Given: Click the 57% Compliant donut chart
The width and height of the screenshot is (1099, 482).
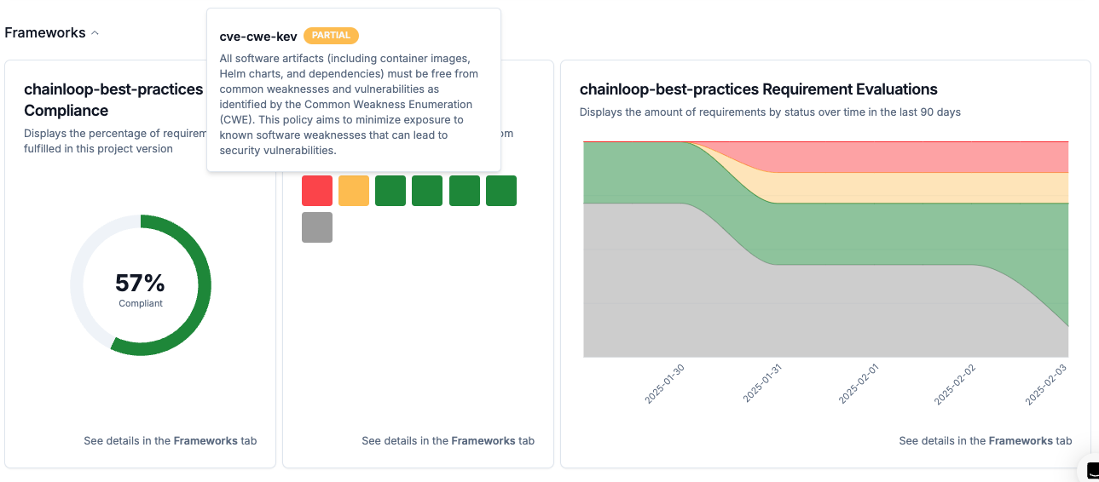Looking at the screenshot, I should pyautogui.click(x=141, y=285).
